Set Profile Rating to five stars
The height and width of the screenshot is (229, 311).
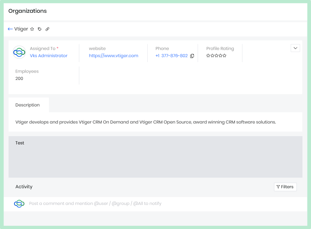224,56
